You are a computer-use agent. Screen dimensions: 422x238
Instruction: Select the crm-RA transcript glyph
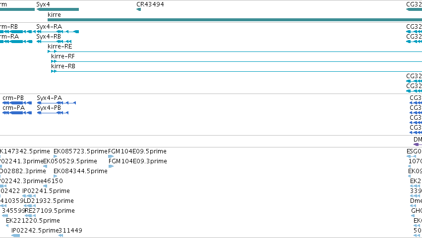click(16, 42)
